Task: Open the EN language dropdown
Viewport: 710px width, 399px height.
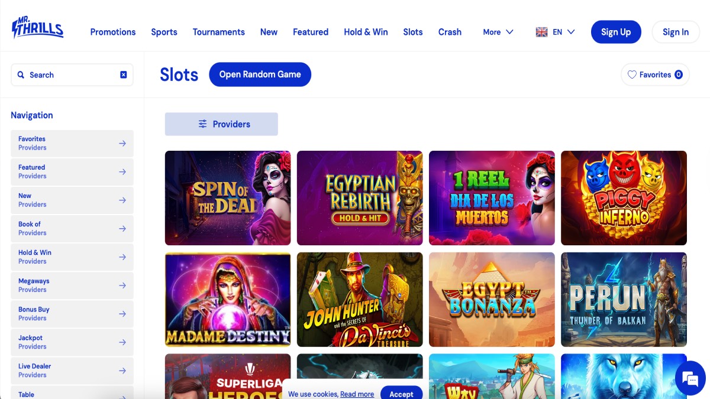Action: (x=564, y=32)
